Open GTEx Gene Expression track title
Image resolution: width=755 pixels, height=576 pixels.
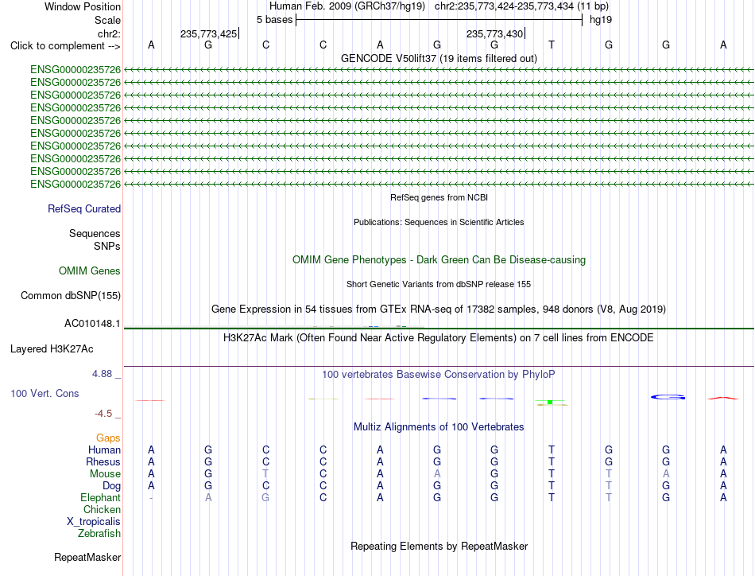(x=439, y=309)
